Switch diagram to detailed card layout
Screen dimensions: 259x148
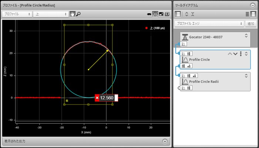pos(253,14)
